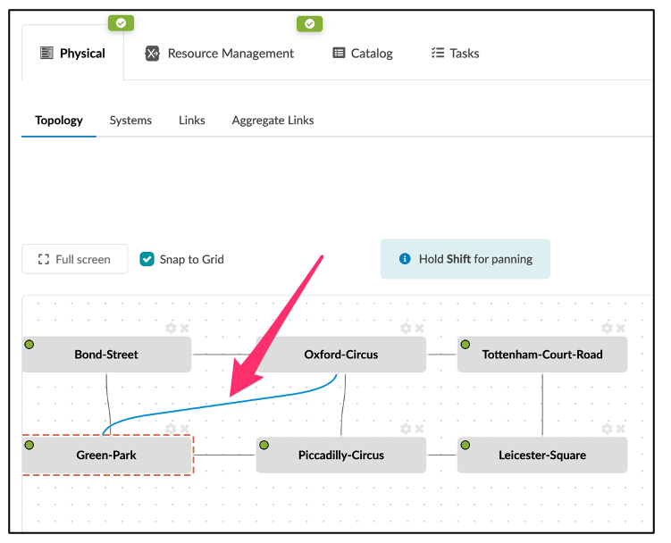Screen dimensions: 671x543
Task: Remove Green-Park node with X icon
Action: (x=184, y=429)
